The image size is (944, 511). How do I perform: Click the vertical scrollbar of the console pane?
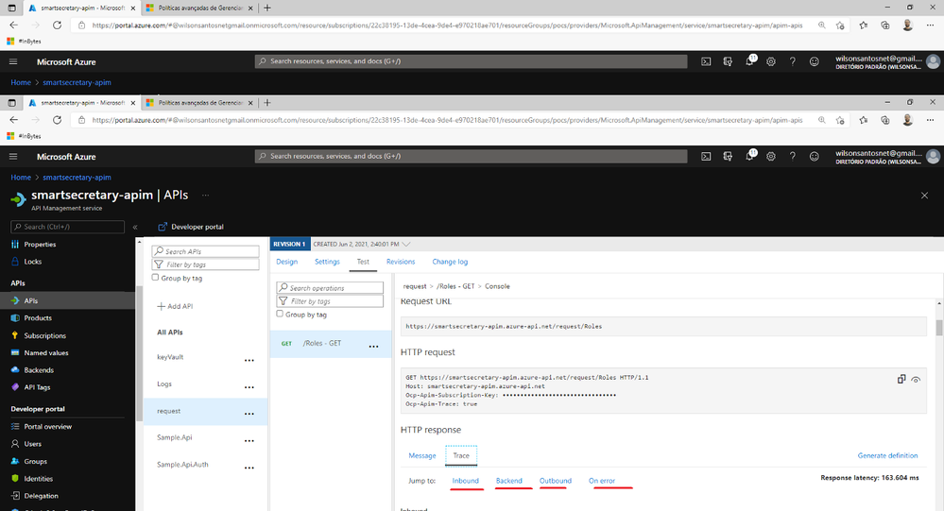(x=938, y=328)
